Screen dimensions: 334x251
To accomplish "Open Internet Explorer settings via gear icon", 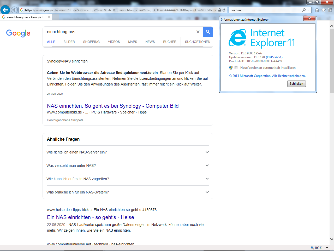I will pyautogui.click(x=329, y=10).
